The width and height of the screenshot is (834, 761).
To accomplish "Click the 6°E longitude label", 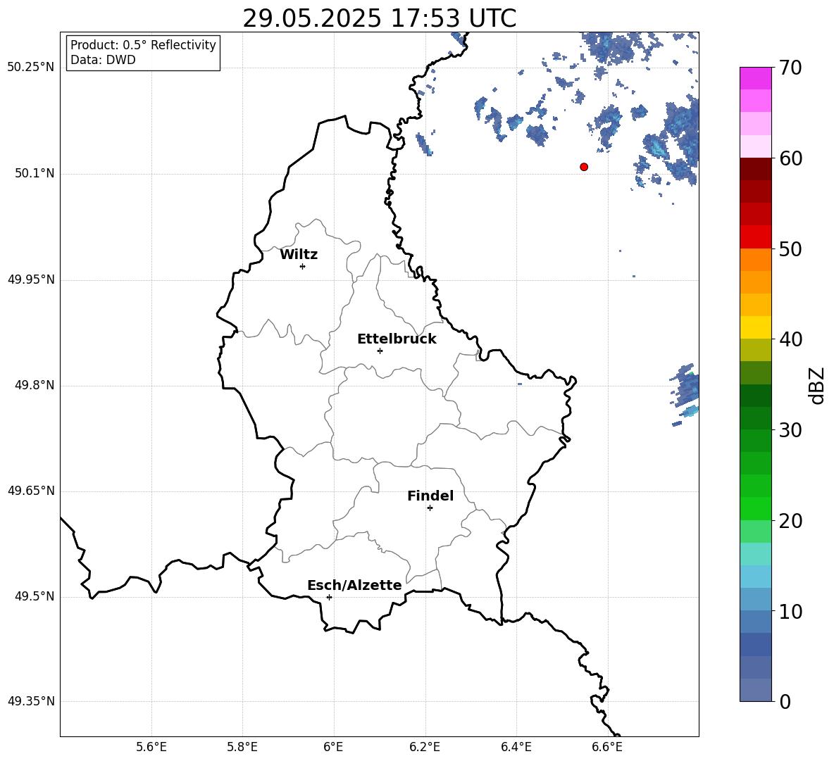I will coord(333,748).
